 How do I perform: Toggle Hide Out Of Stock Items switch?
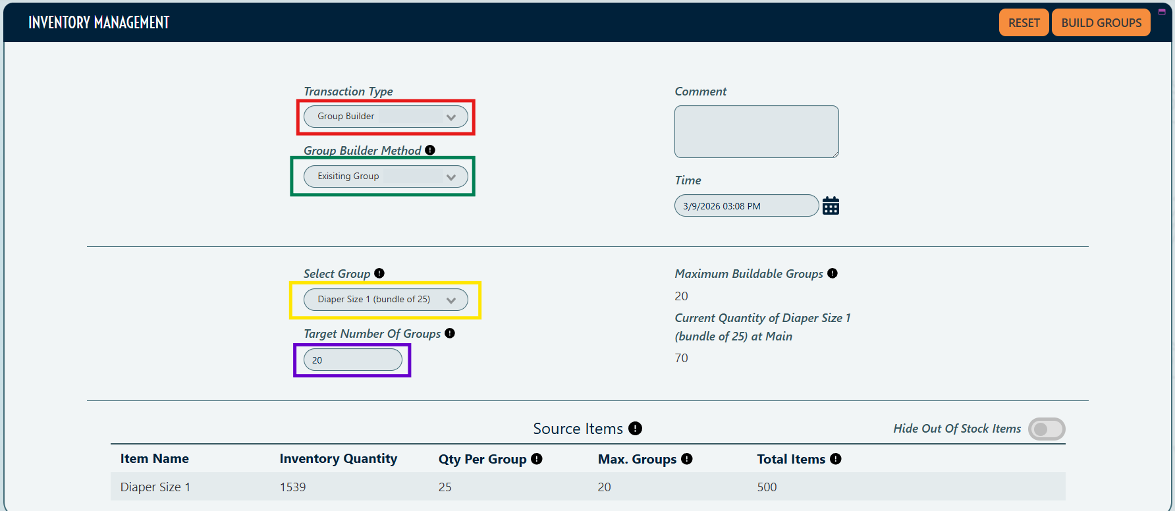1046,429
